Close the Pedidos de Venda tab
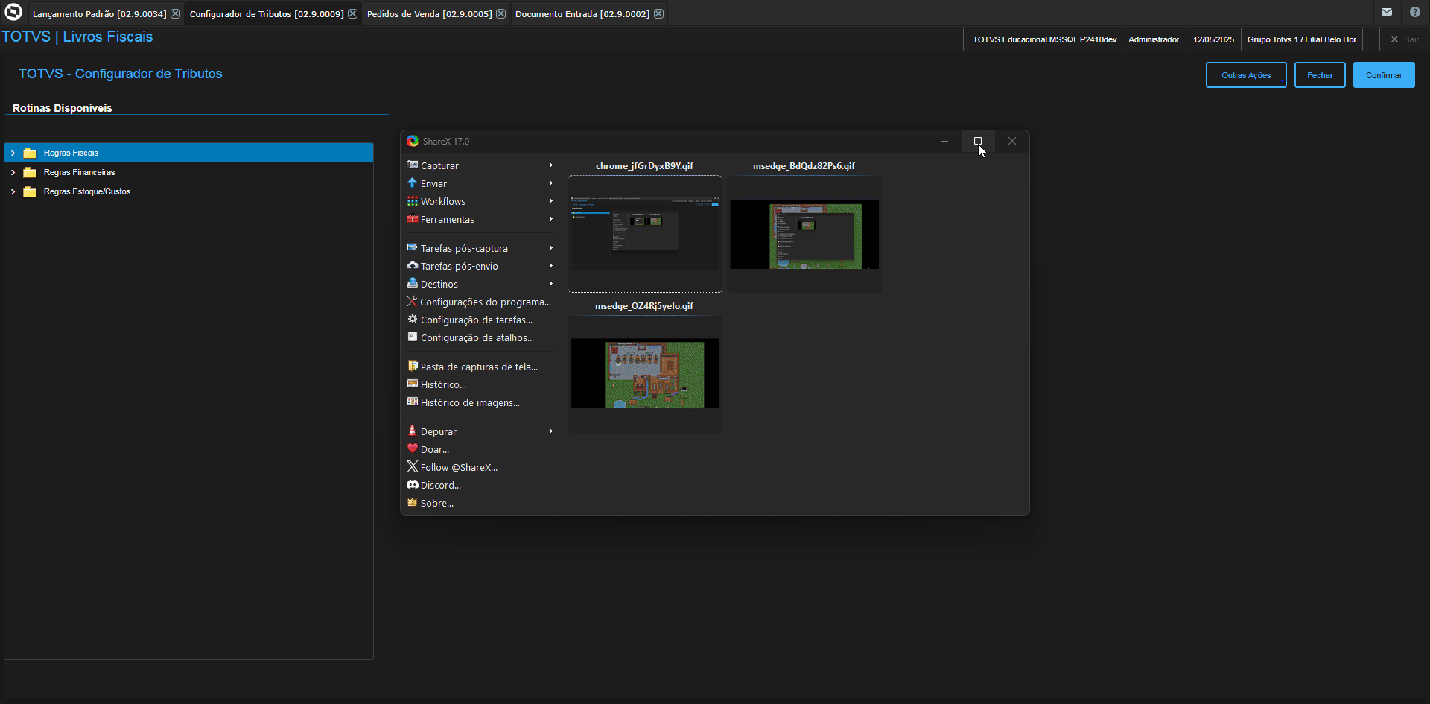This screenshot has height=704, width=1430. click(x=501, y=13)
